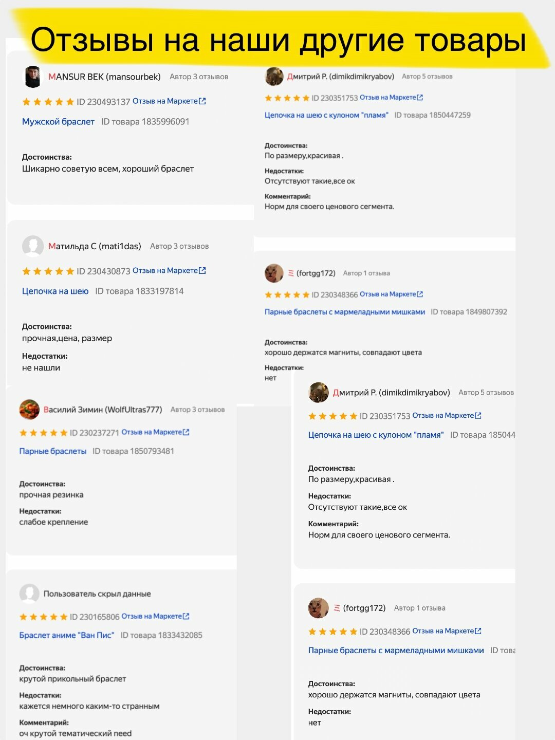Click the star rating for review 230493137
Viewport: 555px width, 740px height.
click(x=48, y=102)
